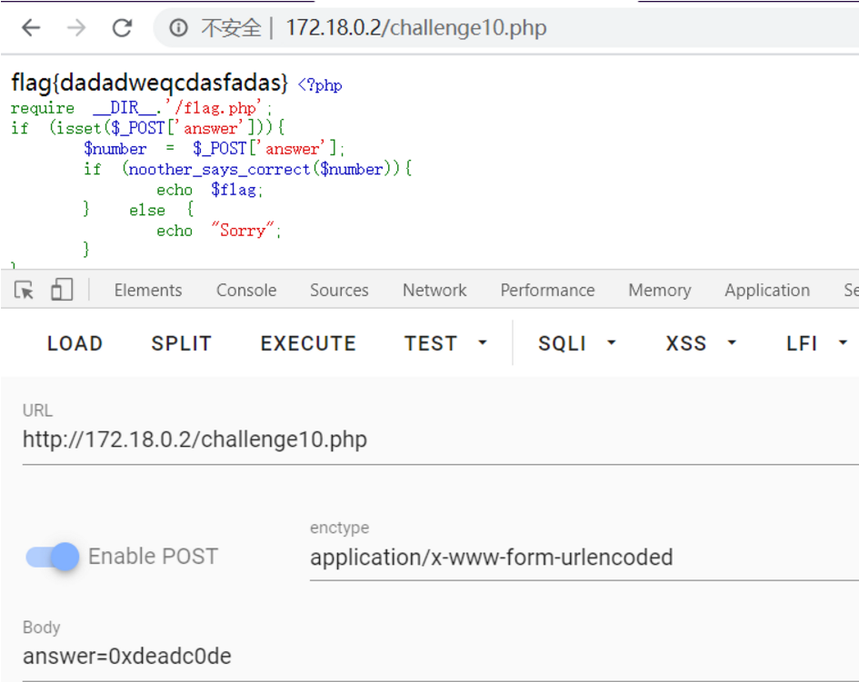Toggle the DevTools device toolbar icon
This screenshot has height=682, width=859.
tap(62, 290)
